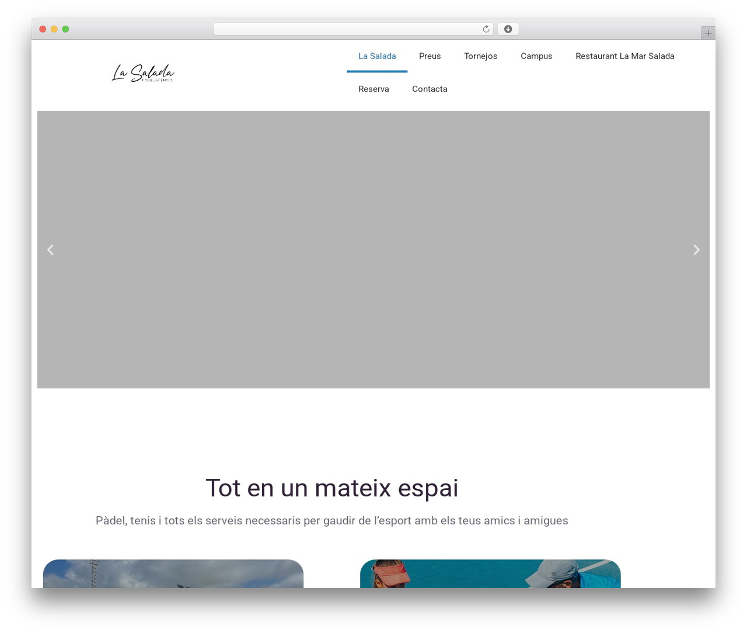Viewport: 747px width, 633px height.
Task: Click the browser download icon button
Action: pyautogui.click(x=508, y=29)
